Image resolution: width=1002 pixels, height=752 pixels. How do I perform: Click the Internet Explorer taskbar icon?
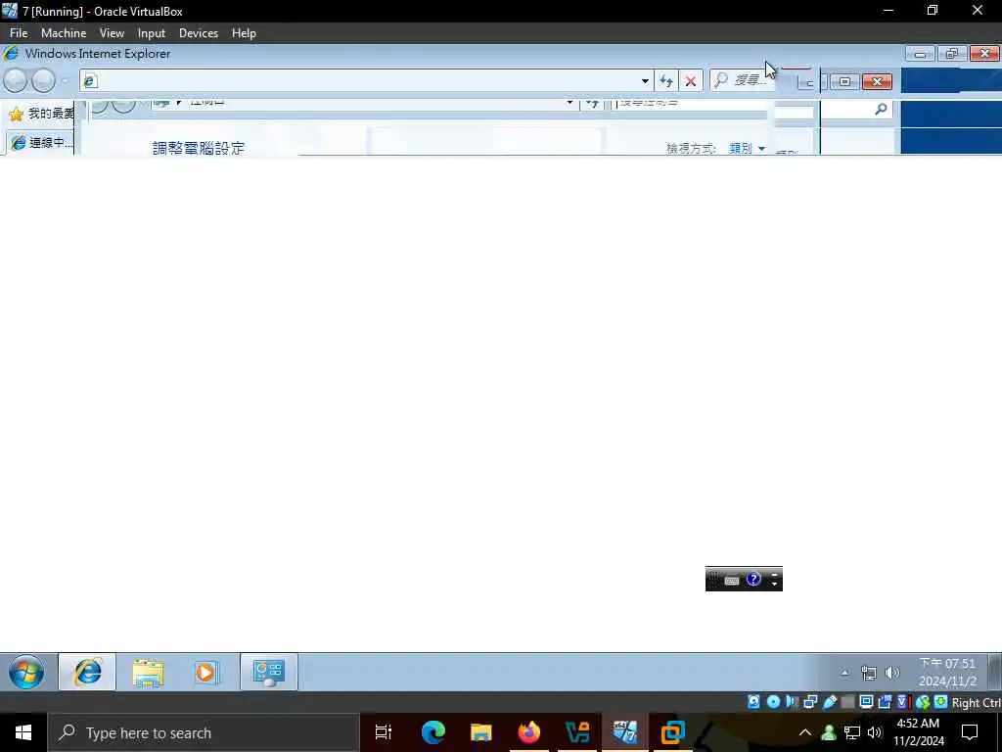click(x=87, y=672)
